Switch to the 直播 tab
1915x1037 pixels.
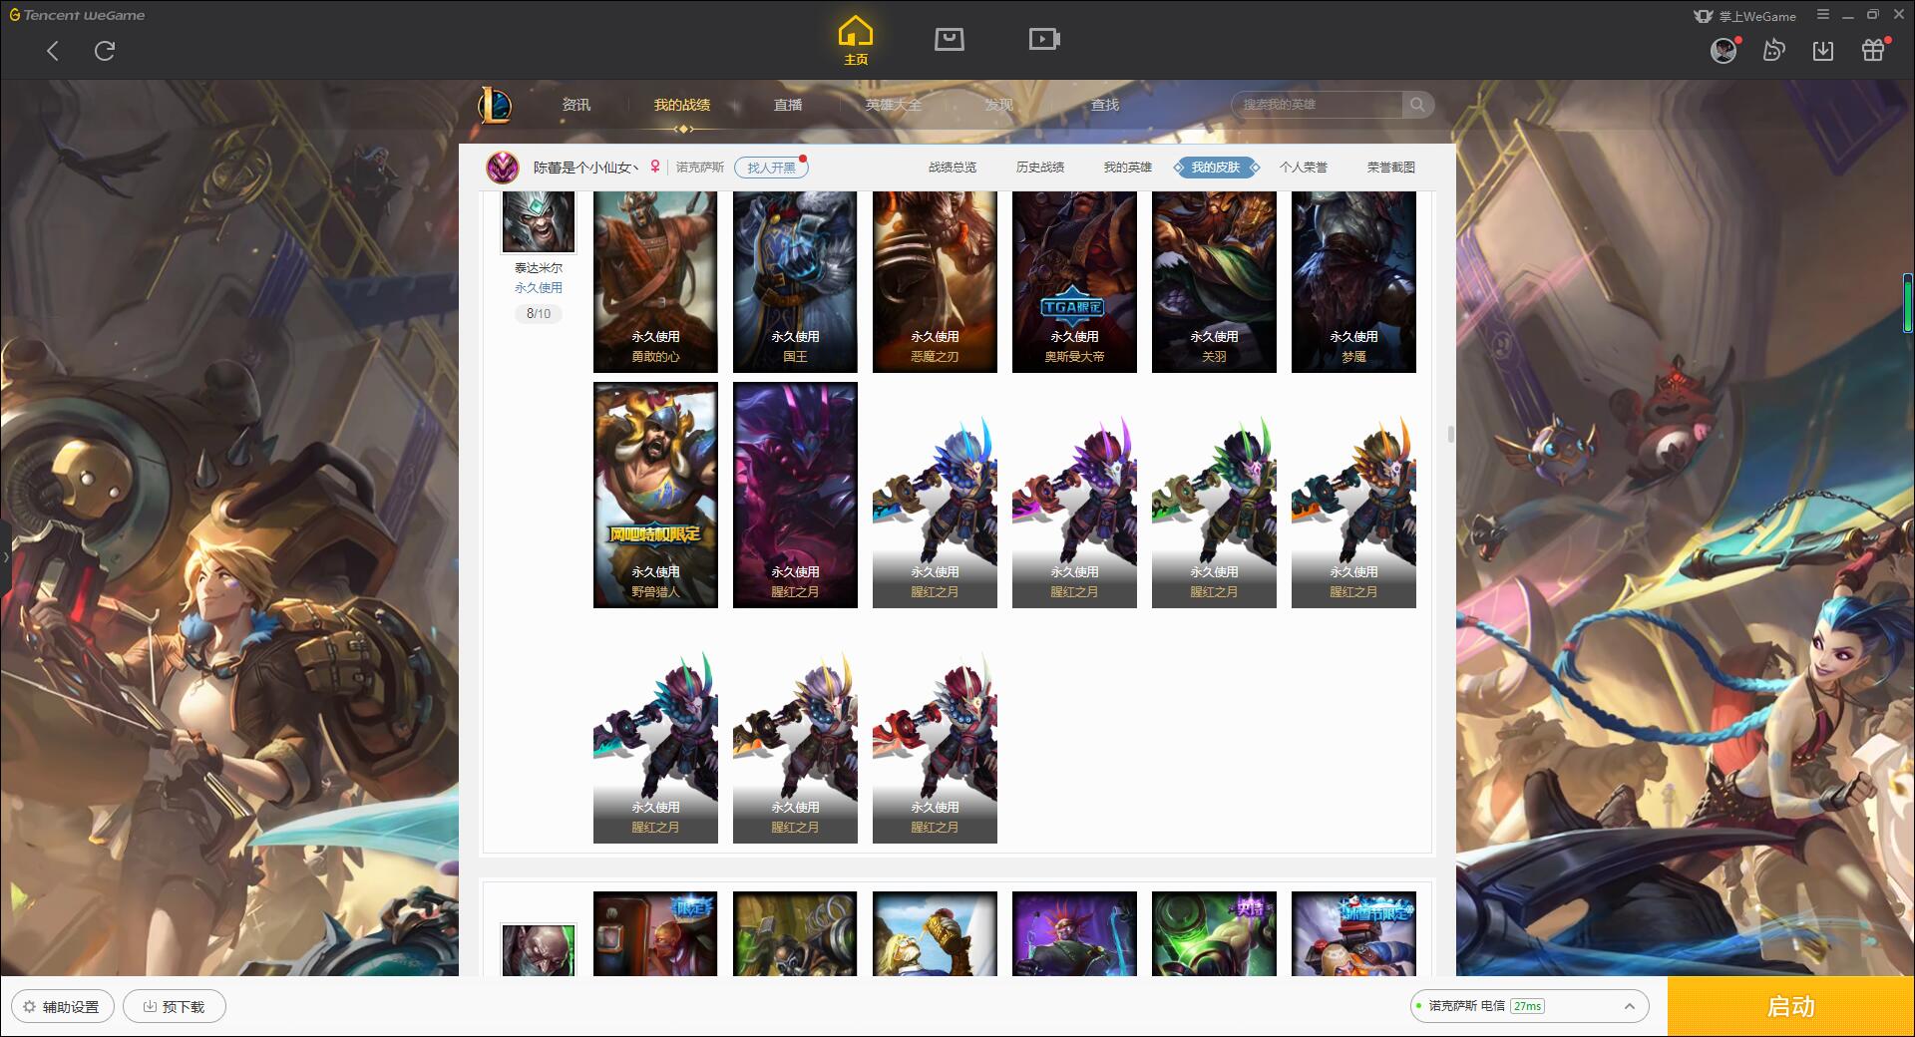click(788, 105)
